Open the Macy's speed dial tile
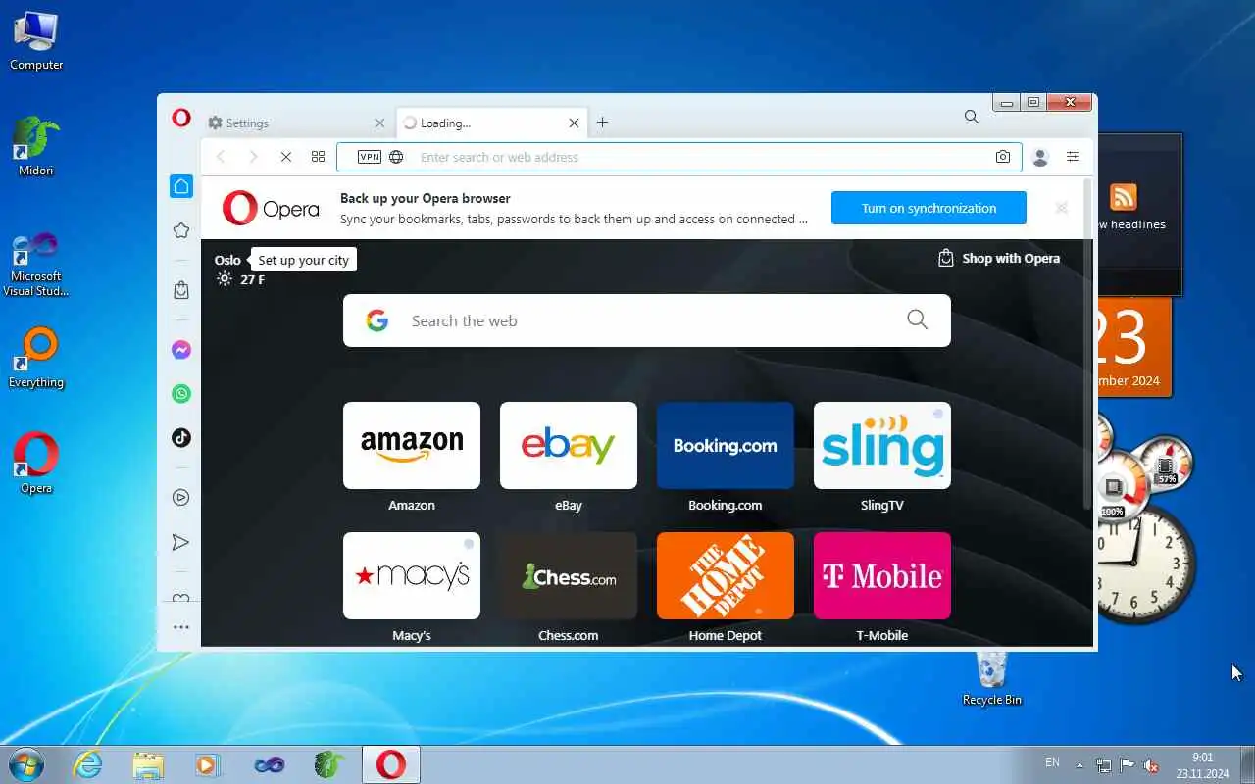The width and height of the screenshot is (1255, 784). [412, 575]
